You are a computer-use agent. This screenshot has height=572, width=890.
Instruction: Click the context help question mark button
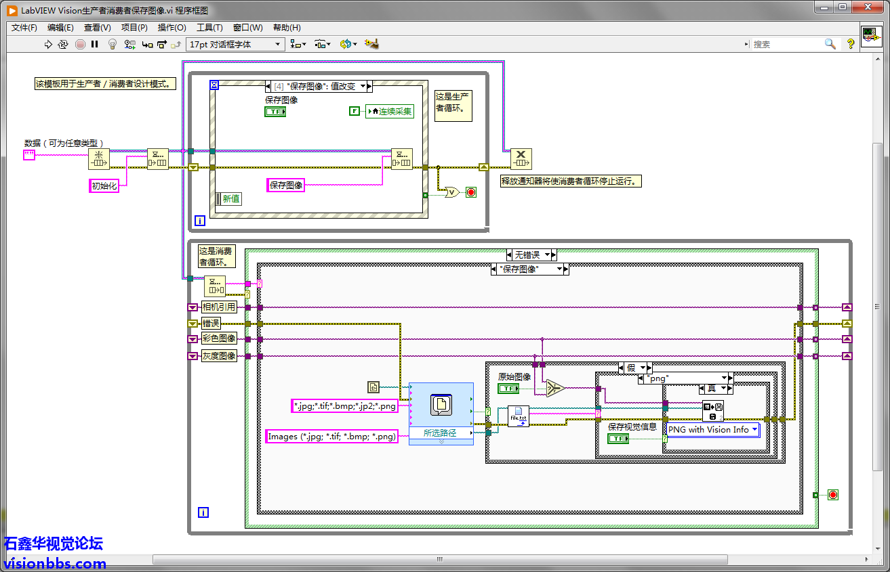click(x=850, y=44)
